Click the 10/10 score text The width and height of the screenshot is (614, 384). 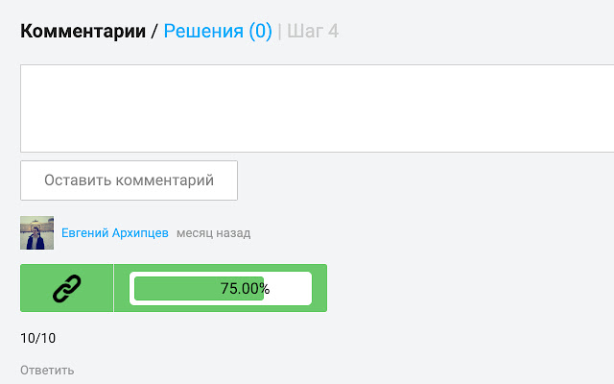(38, 338)
